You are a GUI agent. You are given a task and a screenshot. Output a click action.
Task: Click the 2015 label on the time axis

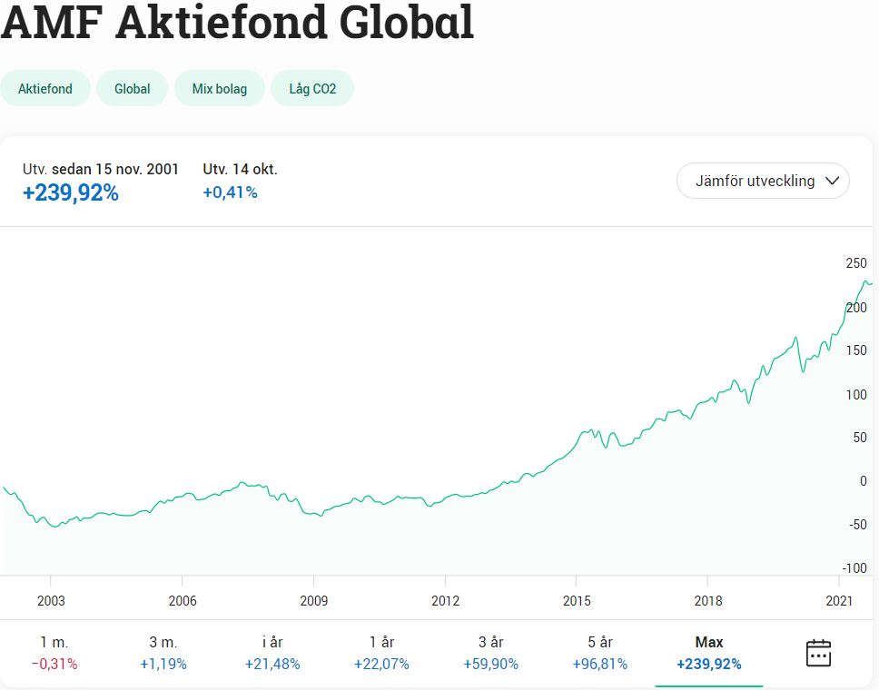tap(577, 601)
